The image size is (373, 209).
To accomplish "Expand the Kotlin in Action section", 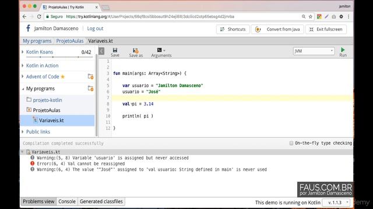I will (x=23, y=66).
